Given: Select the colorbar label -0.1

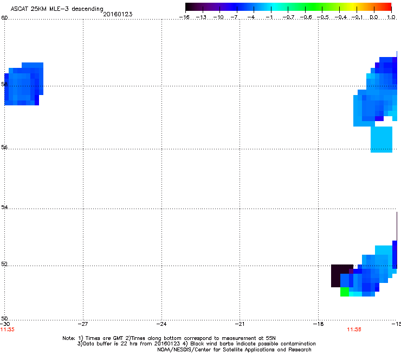Looking at the screenshot, I should [357, 17].
